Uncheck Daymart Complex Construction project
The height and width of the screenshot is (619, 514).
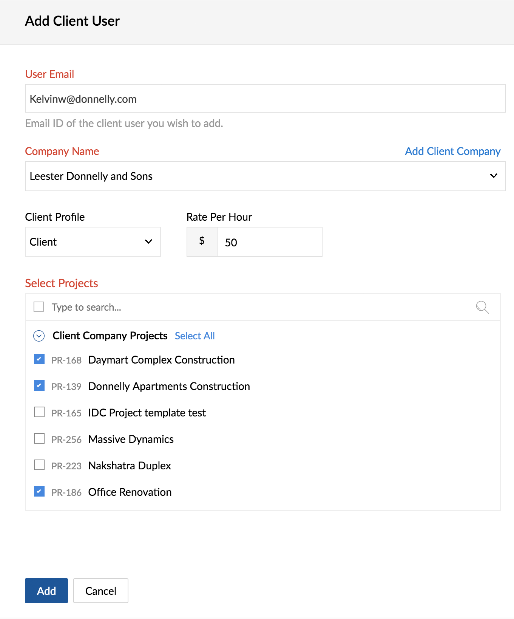(x=39, y=359)
